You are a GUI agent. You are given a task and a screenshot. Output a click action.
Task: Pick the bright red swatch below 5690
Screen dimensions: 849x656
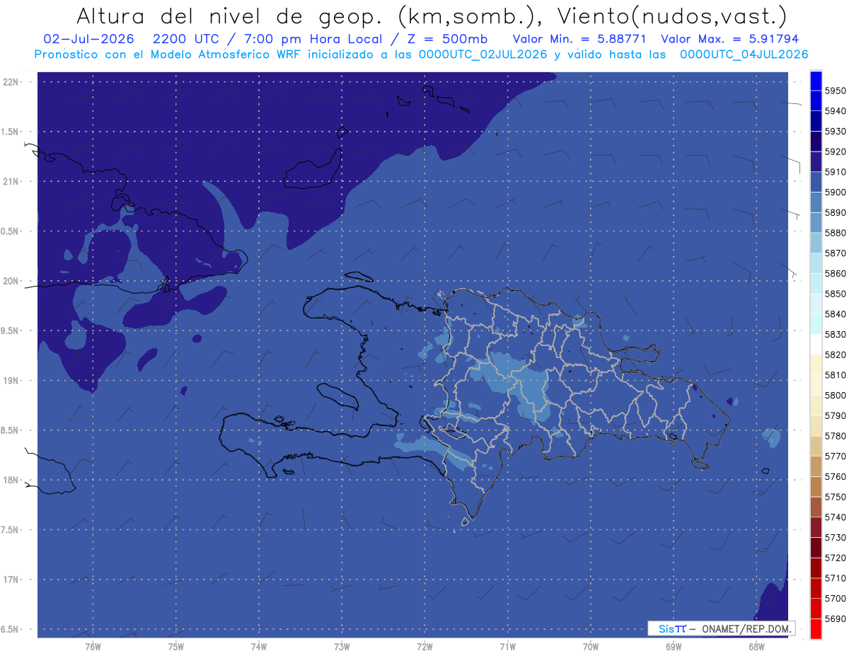click(816, 628)
